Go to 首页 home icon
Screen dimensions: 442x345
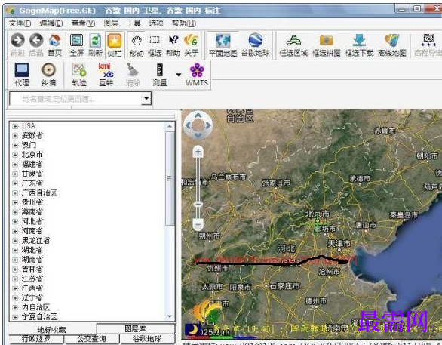click(x=55, y=40)
